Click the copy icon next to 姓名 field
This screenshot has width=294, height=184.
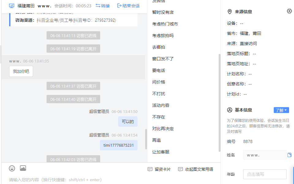coord(289,155)
